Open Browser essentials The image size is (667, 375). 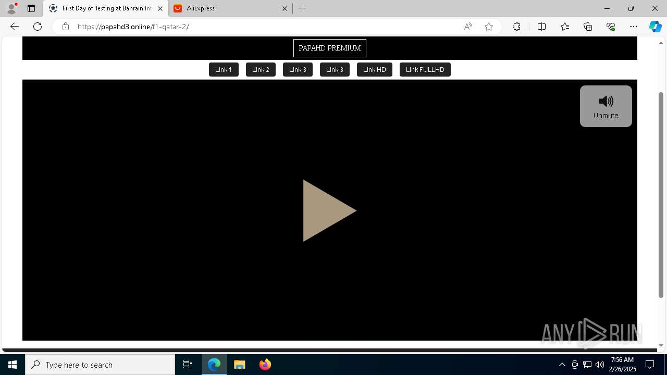tap(611, 27)
